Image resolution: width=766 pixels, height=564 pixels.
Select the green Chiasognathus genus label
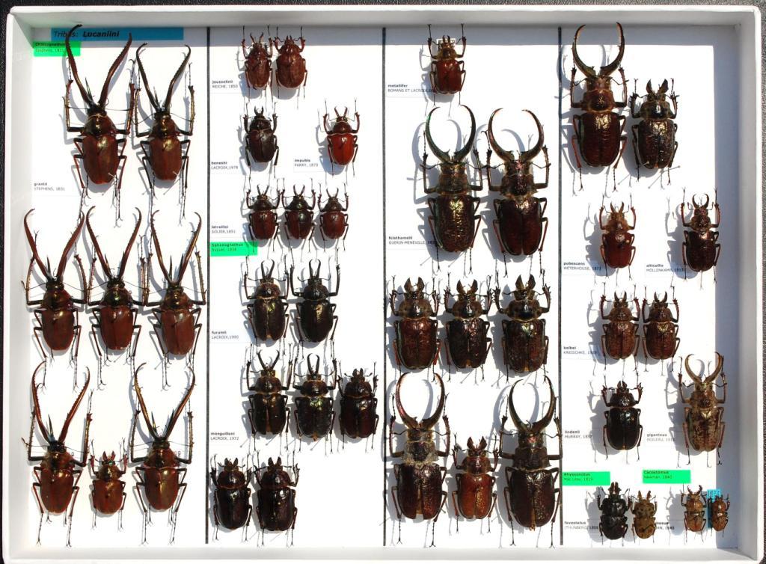pos(56,48)
